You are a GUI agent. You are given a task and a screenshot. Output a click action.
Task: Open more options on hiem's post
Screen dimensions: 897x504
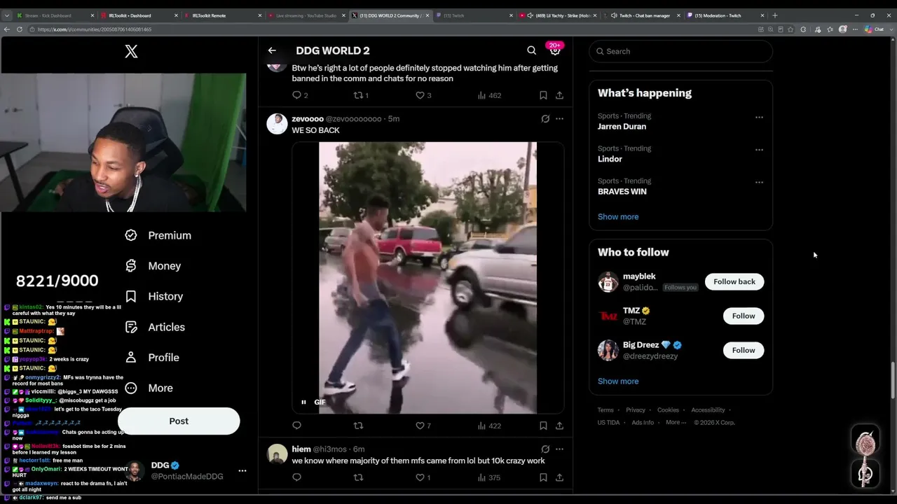[x=559, y=449]
